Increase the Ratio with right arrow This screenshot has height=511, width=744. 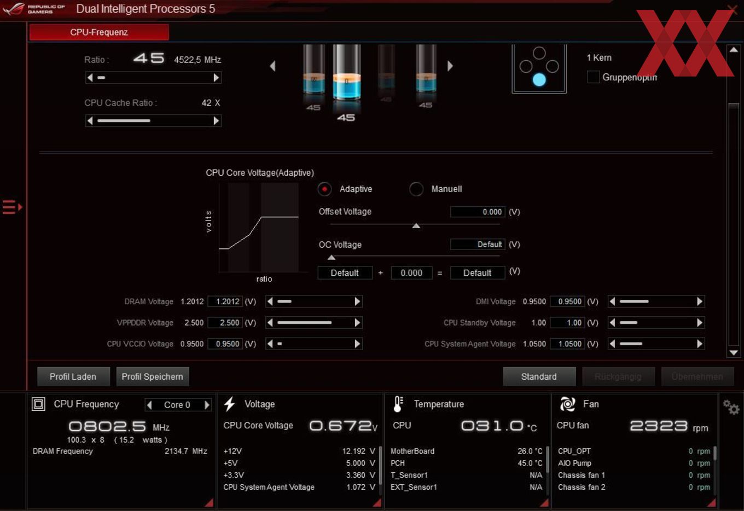click(x=217, y=78)
